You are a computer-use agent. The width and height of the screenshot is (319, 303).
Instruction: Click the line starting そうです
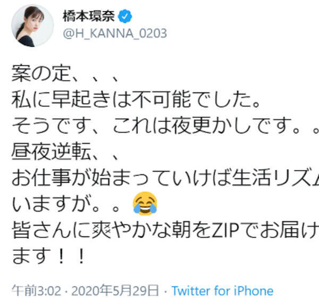point(165,125)
